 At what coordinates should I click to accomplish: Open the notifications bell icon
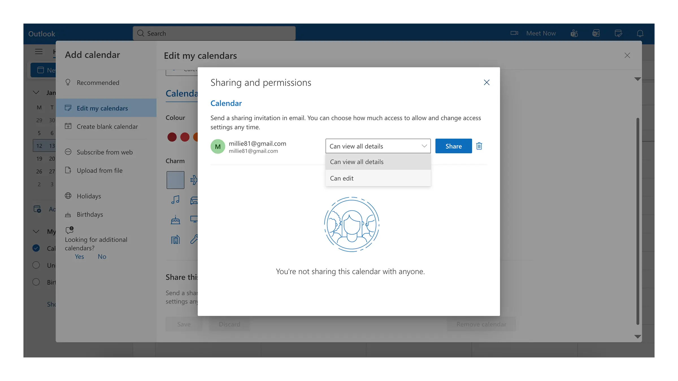[640, 33]
